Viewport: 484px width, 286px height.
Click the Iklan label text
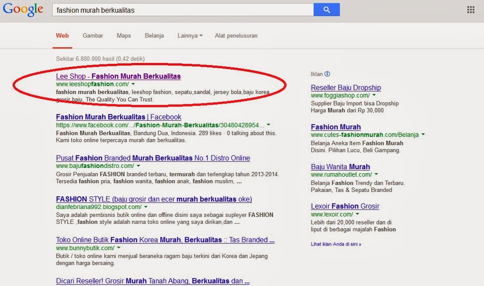[317, 74]
